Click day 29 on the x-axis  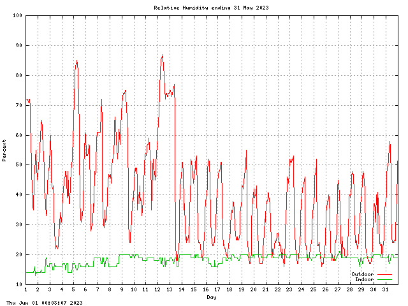(361, 289)
